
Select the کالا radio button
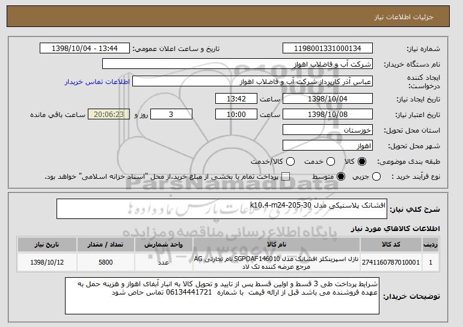[362, 161]
